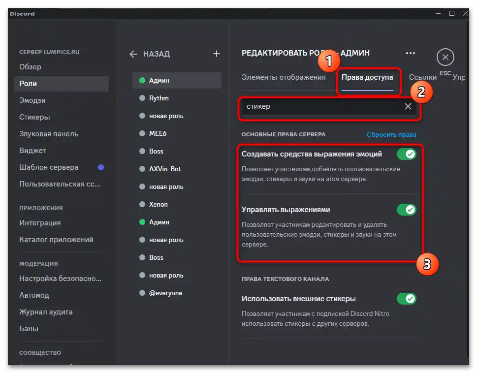Open Шаблон сервера sidebar item
This screenshot has width=477, height=373.
coord(49,167)
